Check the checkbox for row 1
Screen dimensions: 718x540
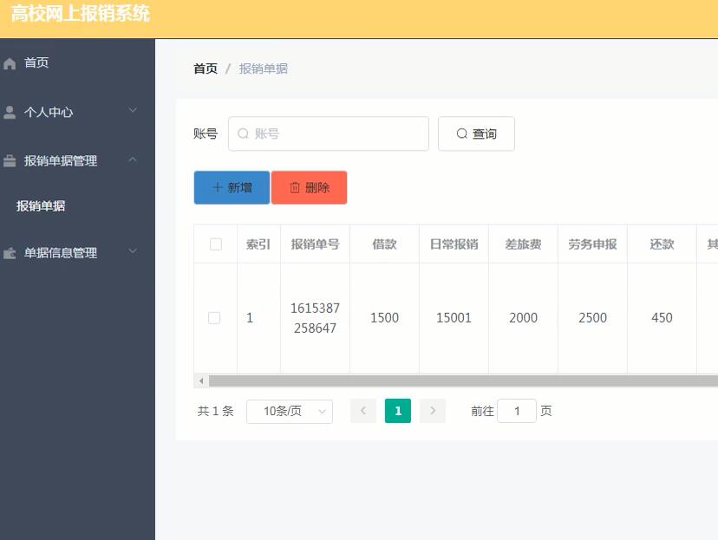[x=215, y=318]
